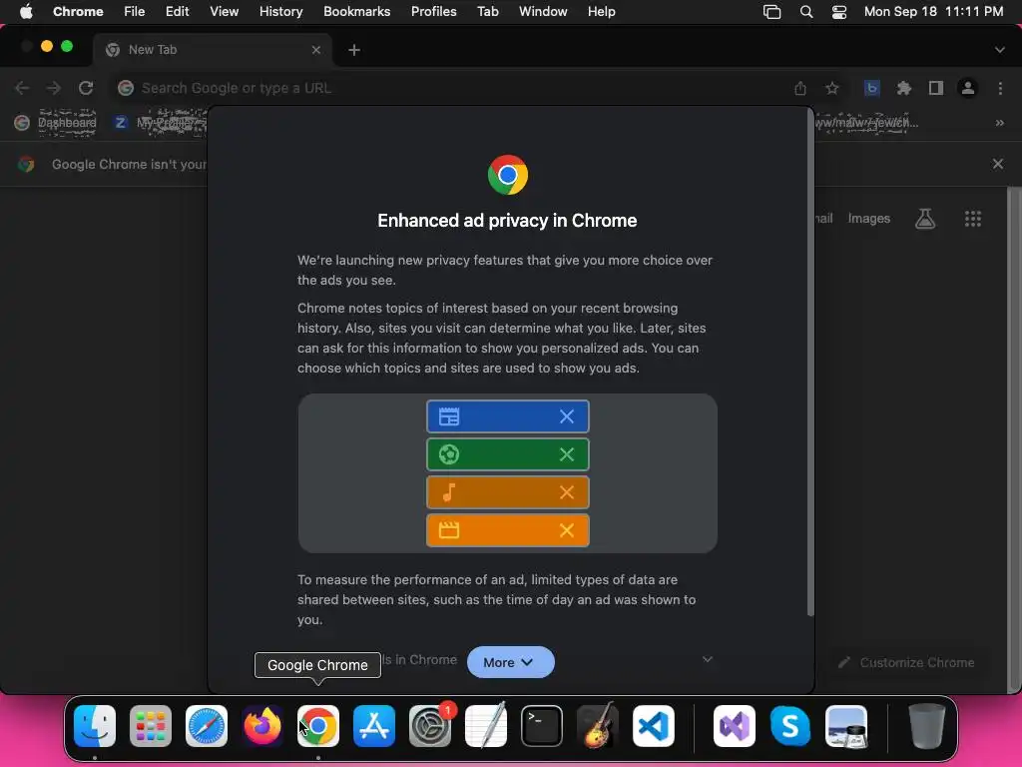Screen dimensions: 1022x767
Task: Open Terminal from the Dock
Action: click(x=542, y=726)
